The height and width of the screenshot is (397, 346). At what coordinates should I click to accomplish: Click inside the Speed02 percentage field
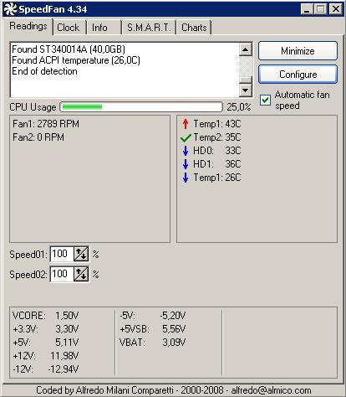tap(62, 274)
